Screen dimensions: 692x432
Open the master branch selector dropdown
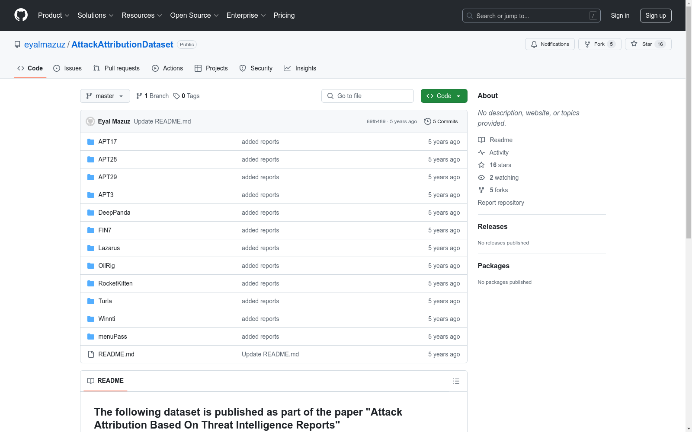105,96
